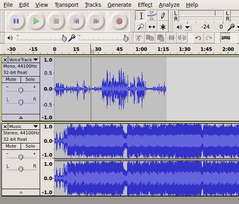Click the Redo arrow icon
239x204 pixels.
point(209,38)
